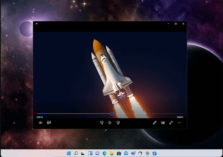This screenshot has height=157, width=223.
Task: Open Task View on the taskbar
Action: pyautogui.click(x=83, y=153)
